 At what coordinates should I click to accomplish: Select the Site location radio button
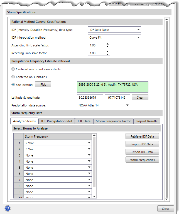click(x=13, y=84)
